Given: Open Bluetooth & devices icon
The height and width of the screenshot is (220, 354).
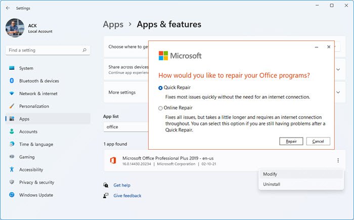Looking at the screenshot, I should (11, 81).
